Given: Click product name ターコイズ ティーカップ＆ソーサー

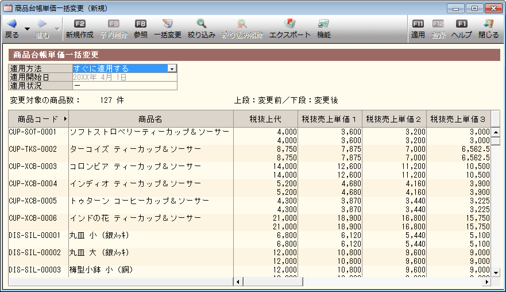Looking at the screenshot, I should click(x=136, y=149).
